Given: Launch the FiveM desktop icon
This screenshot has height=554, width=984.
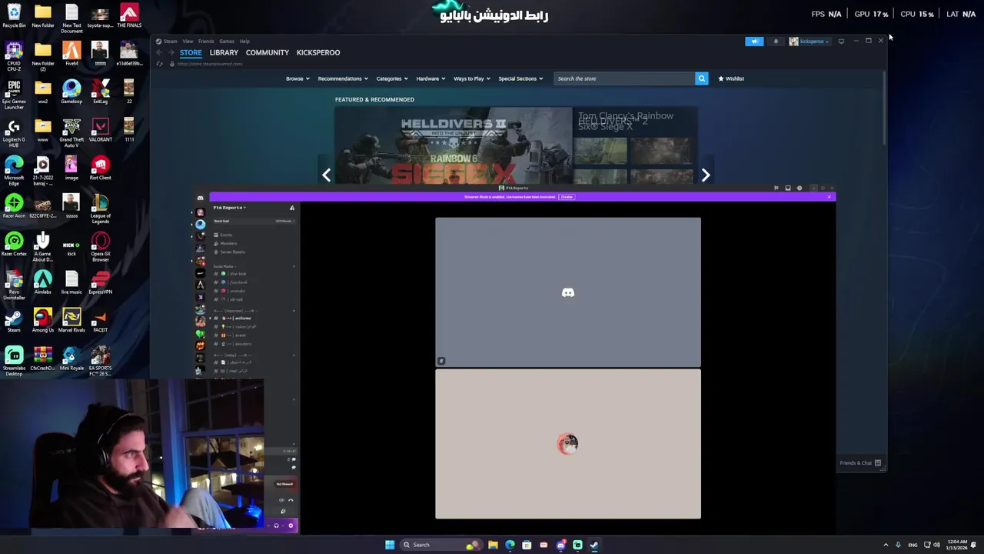Looking at the screenshot, I should pyautogui.click(x=71, y=54).
